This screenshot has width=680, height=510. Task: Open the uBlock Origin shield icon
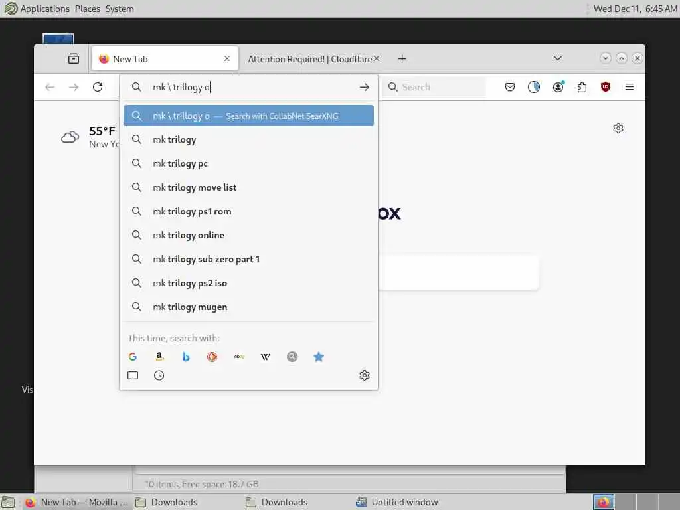[606, 87]
